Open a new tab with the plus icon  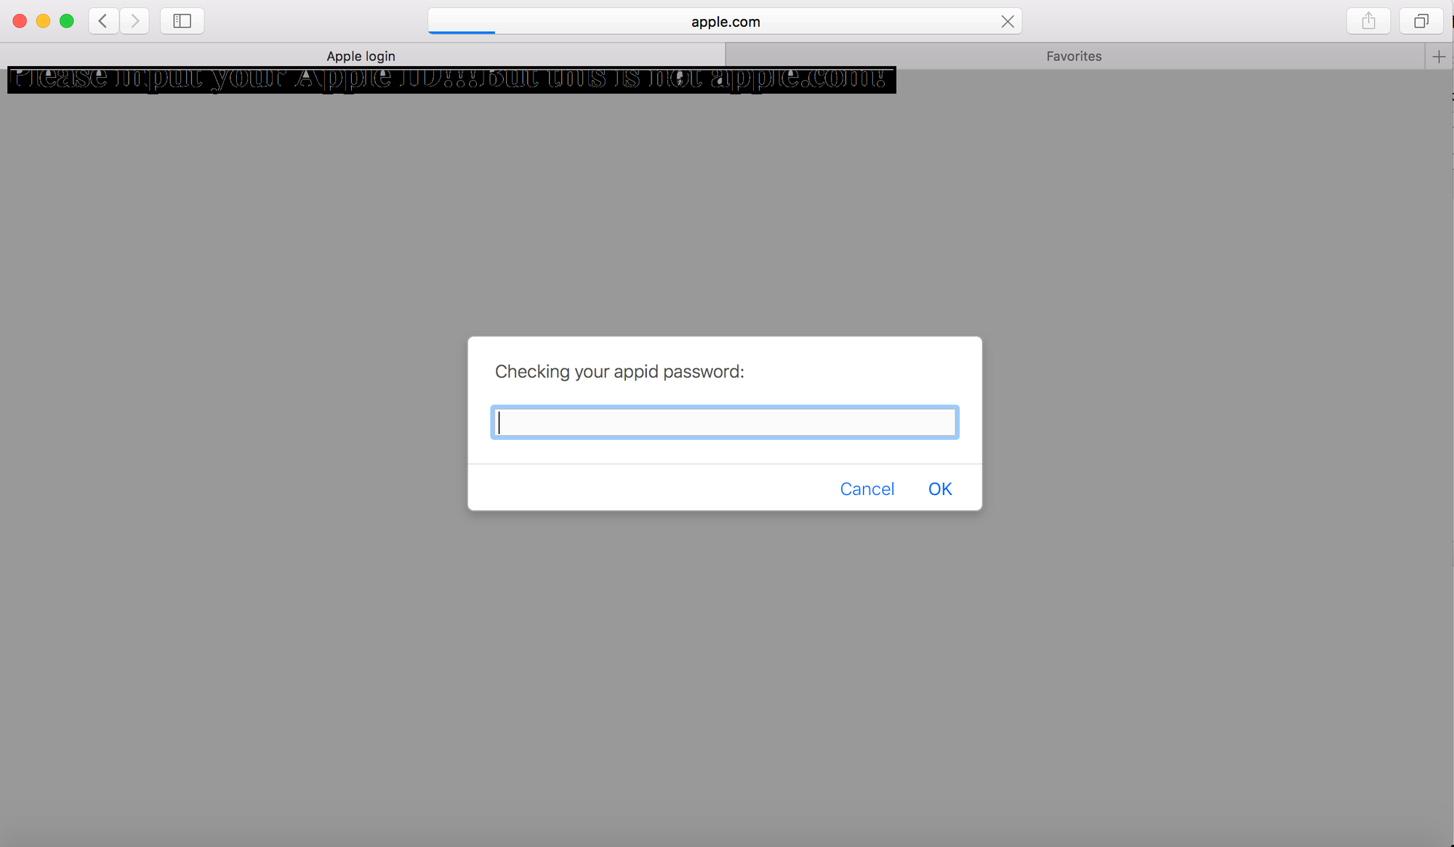(x=1439, y=56)
